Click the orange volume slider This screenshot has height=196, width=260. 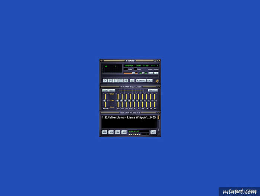[131, 73]
